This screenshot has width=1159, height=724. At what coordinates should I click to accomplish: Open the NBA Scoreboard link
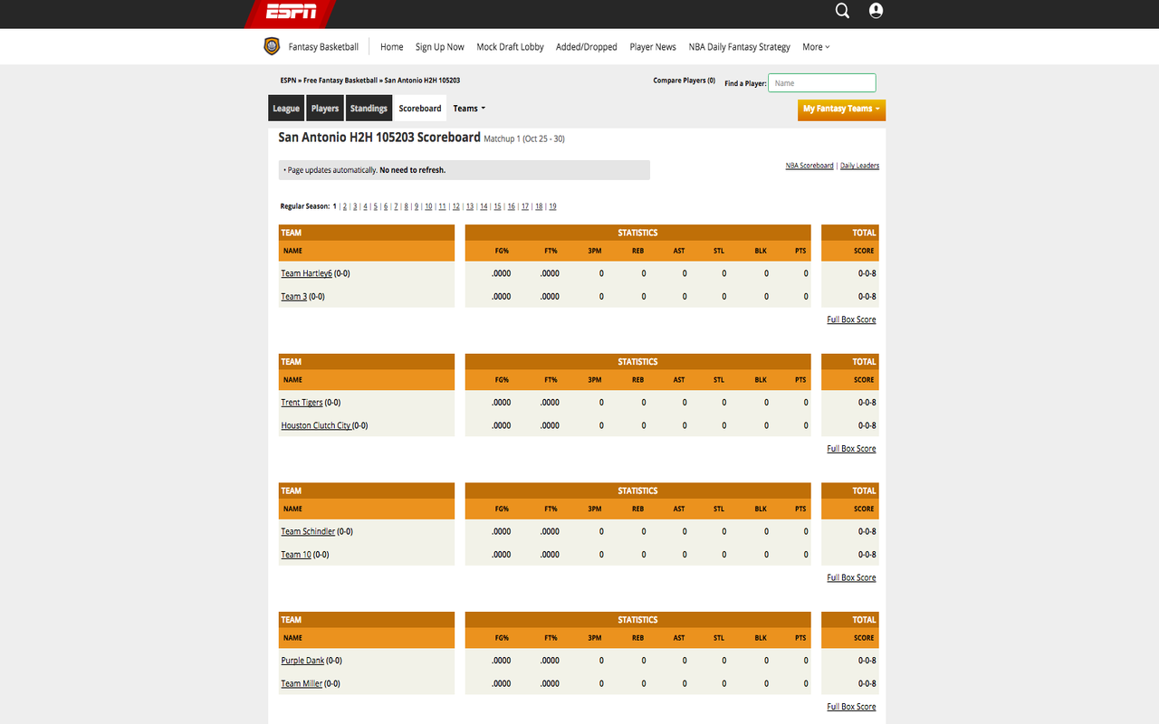(x=809, y=166)
